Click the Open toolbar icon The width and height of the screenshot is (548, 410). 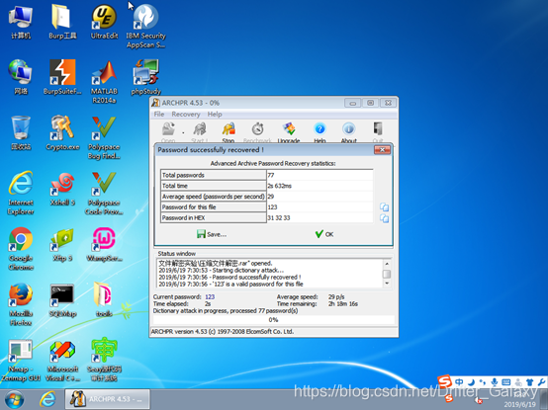(168, 132)
